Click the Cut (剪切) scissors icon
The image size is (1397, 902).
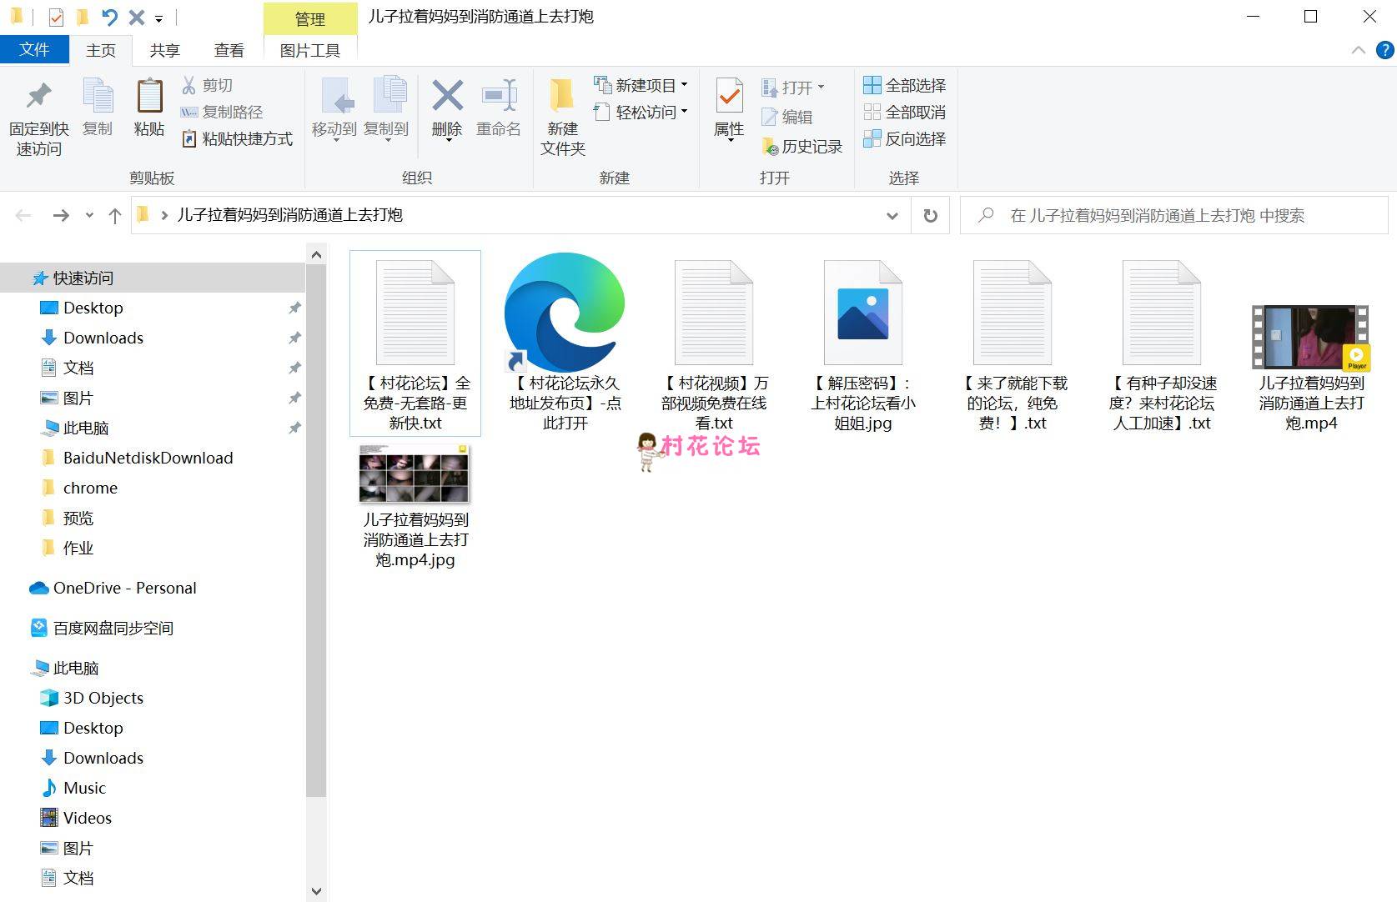[189, 85]
